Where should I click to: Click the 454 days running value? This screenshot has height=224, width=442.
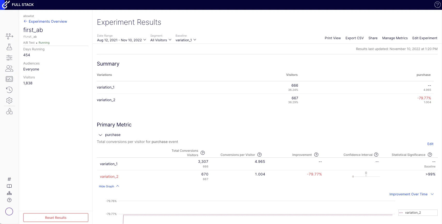pos(27,55)
